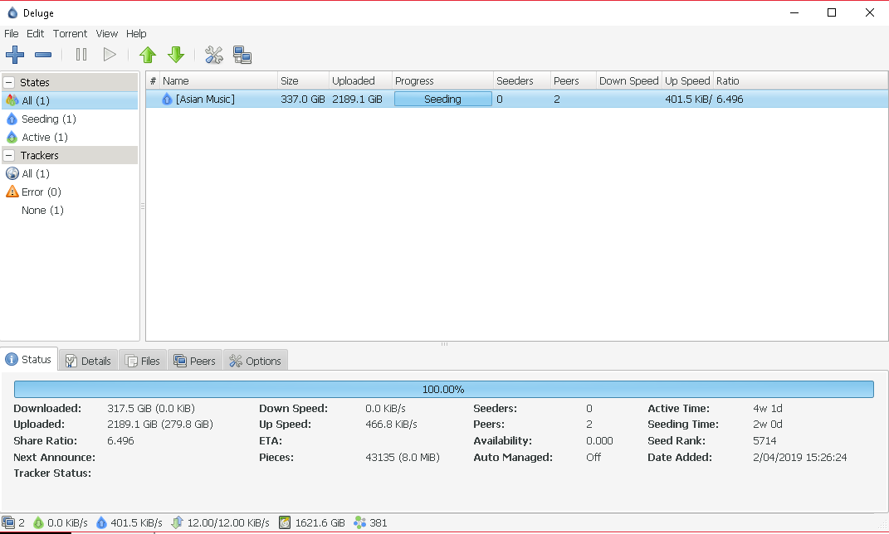
Task: Open the Help menu
Action: (x=136, y=33)
